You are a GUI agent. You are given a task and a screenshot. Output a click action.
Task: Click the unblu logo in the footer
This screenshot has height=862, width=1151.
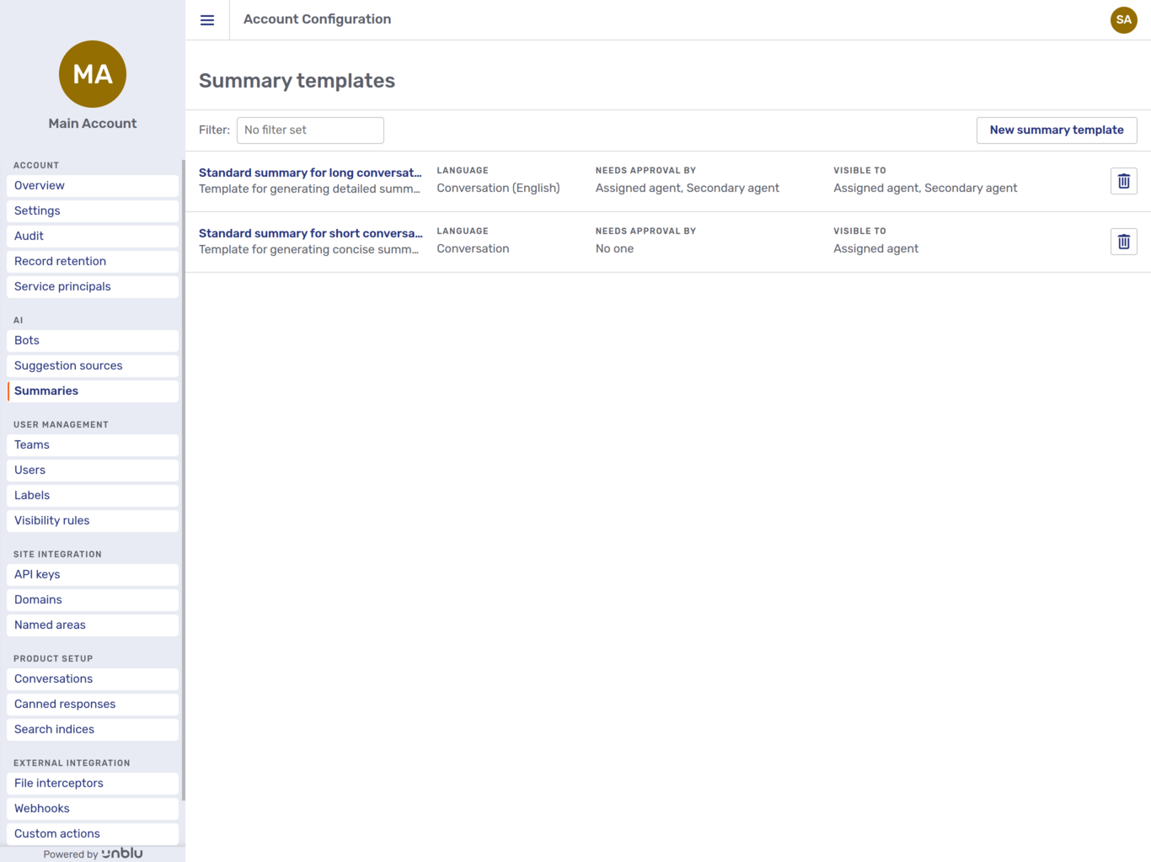[122, 853]
